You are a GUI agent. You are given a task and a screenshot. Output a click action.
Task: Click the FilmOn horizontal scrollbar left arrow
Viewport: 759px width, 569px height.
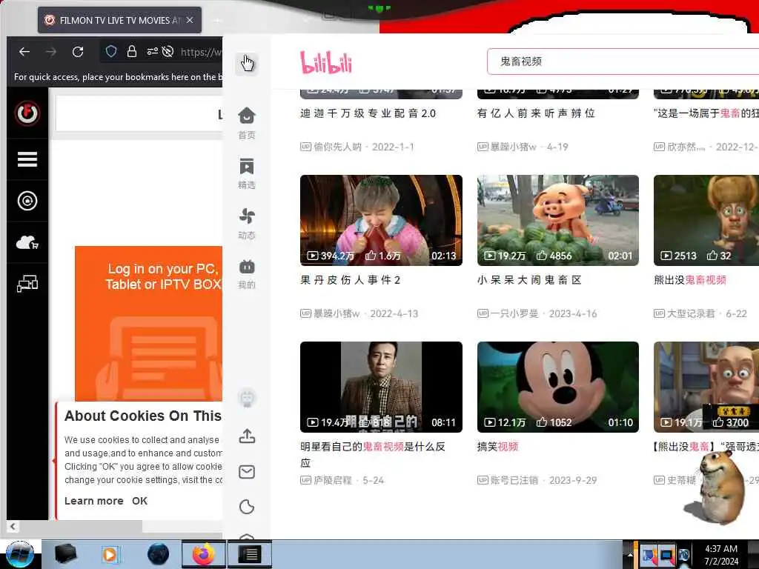13,526
